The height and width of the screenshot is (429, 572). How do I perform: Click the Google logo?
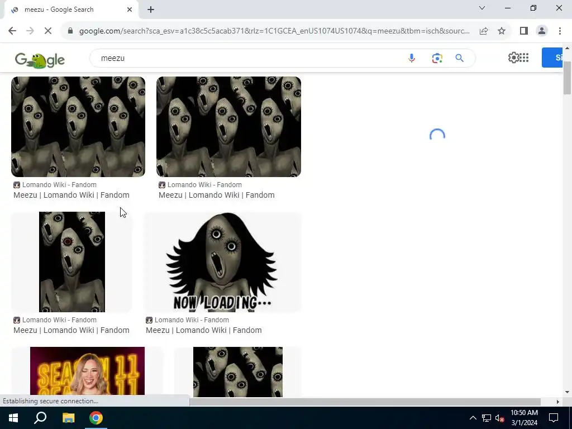(x=40, y=59)
